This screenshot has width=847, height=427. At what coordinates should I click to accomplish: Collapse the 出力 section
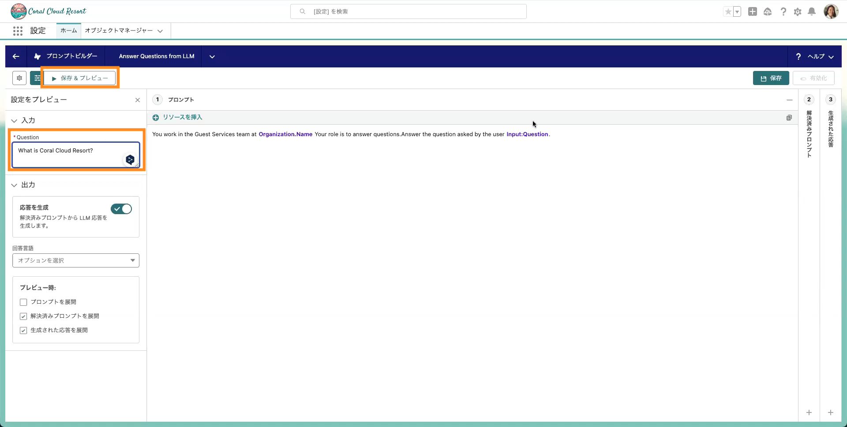pos(14,185)
